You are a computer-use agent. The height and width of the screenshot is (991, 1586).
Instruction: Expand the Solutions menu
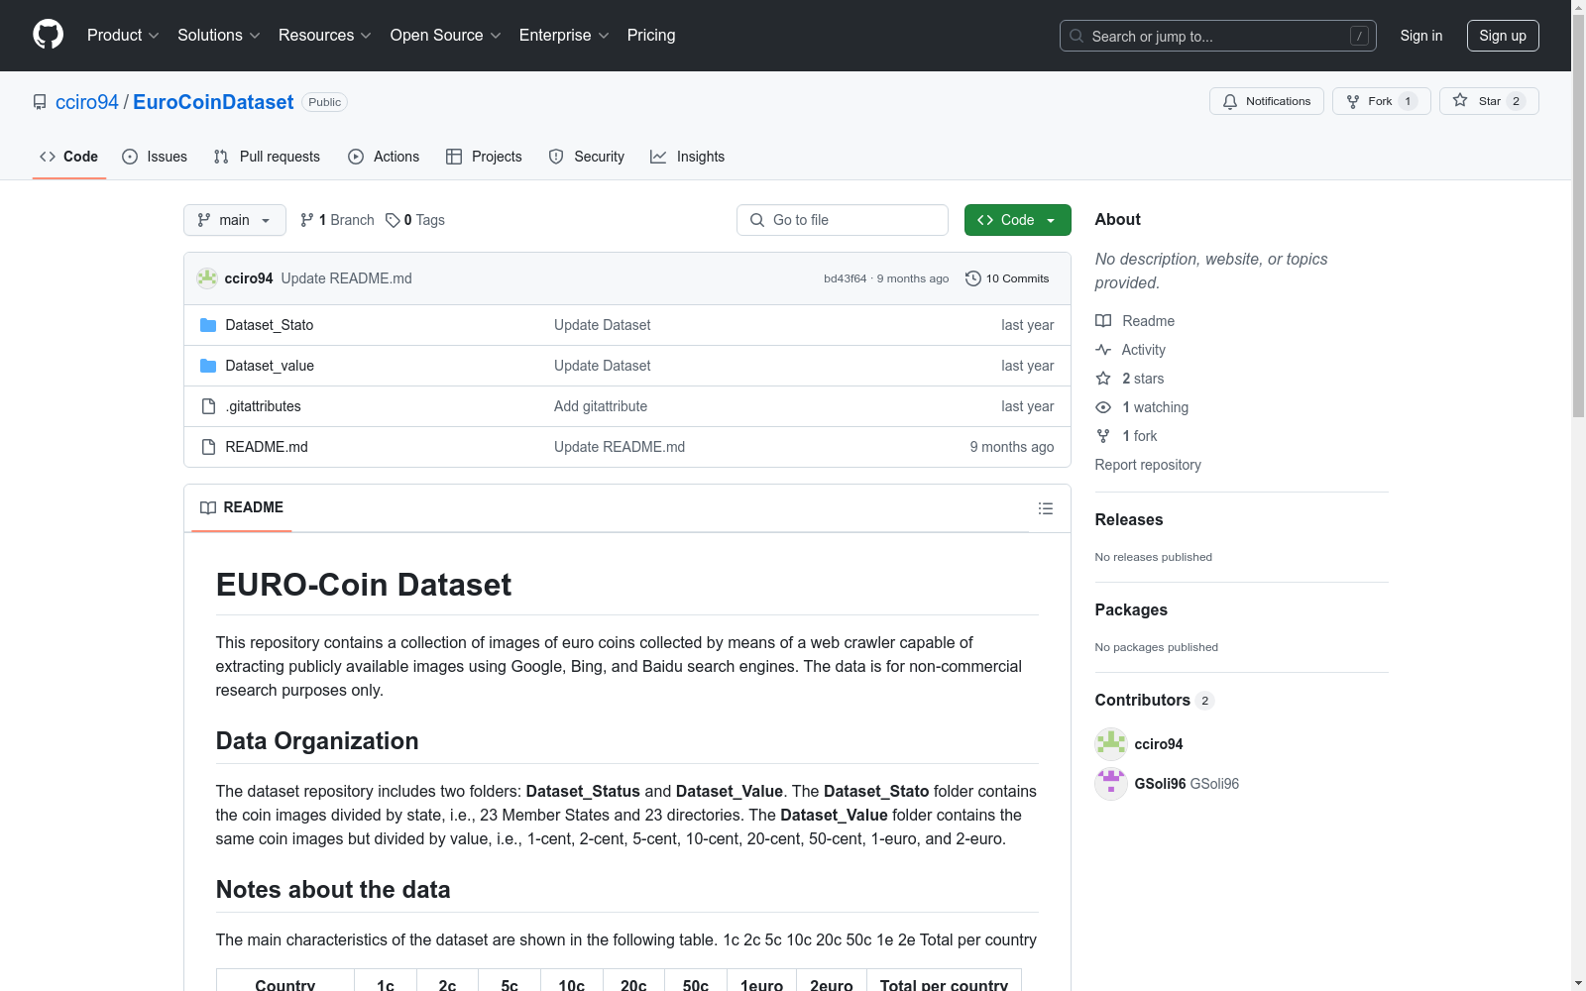tap(219, 36)
